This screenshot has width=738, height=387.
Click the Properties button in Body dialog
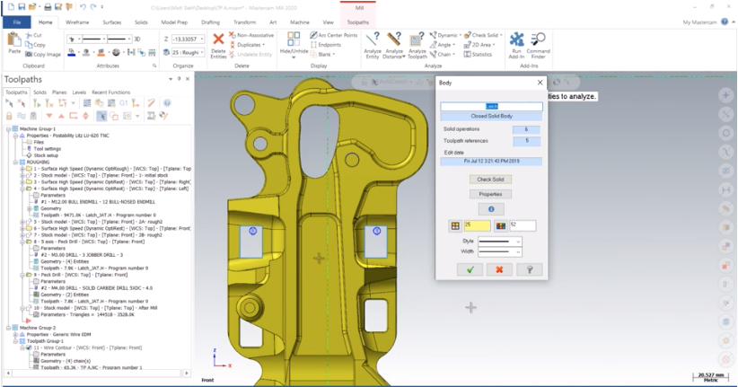(x=490, y=195)
